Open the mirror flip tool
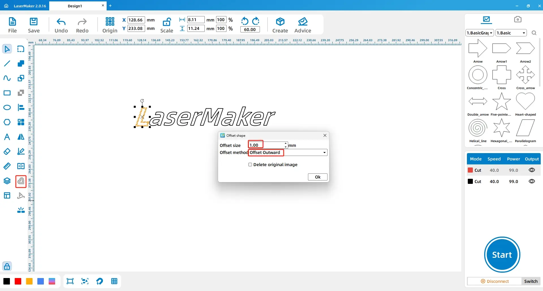Image resolution: width=543 pixels, height=291 pixels. [21, 137]
